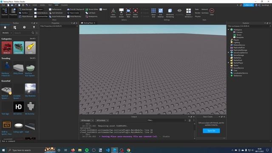Click the Collaborate button
The image size is (272, 153).
[x=248, y=5]
